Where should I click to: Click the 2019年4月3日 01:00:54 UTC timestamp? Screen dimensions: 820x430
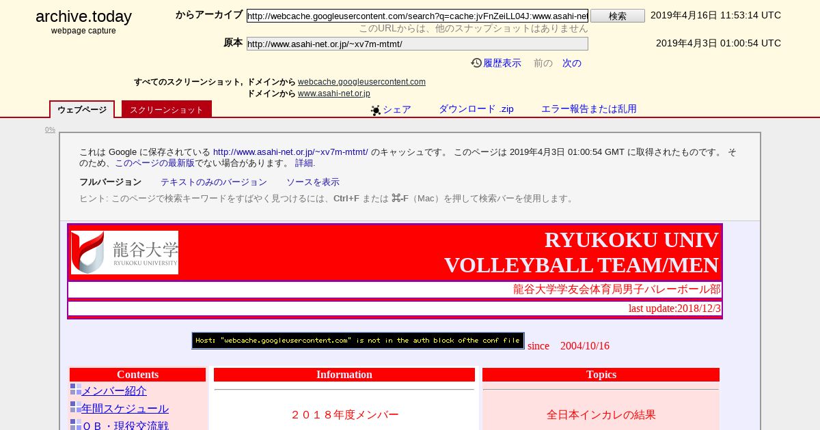[x=718, y=43]
